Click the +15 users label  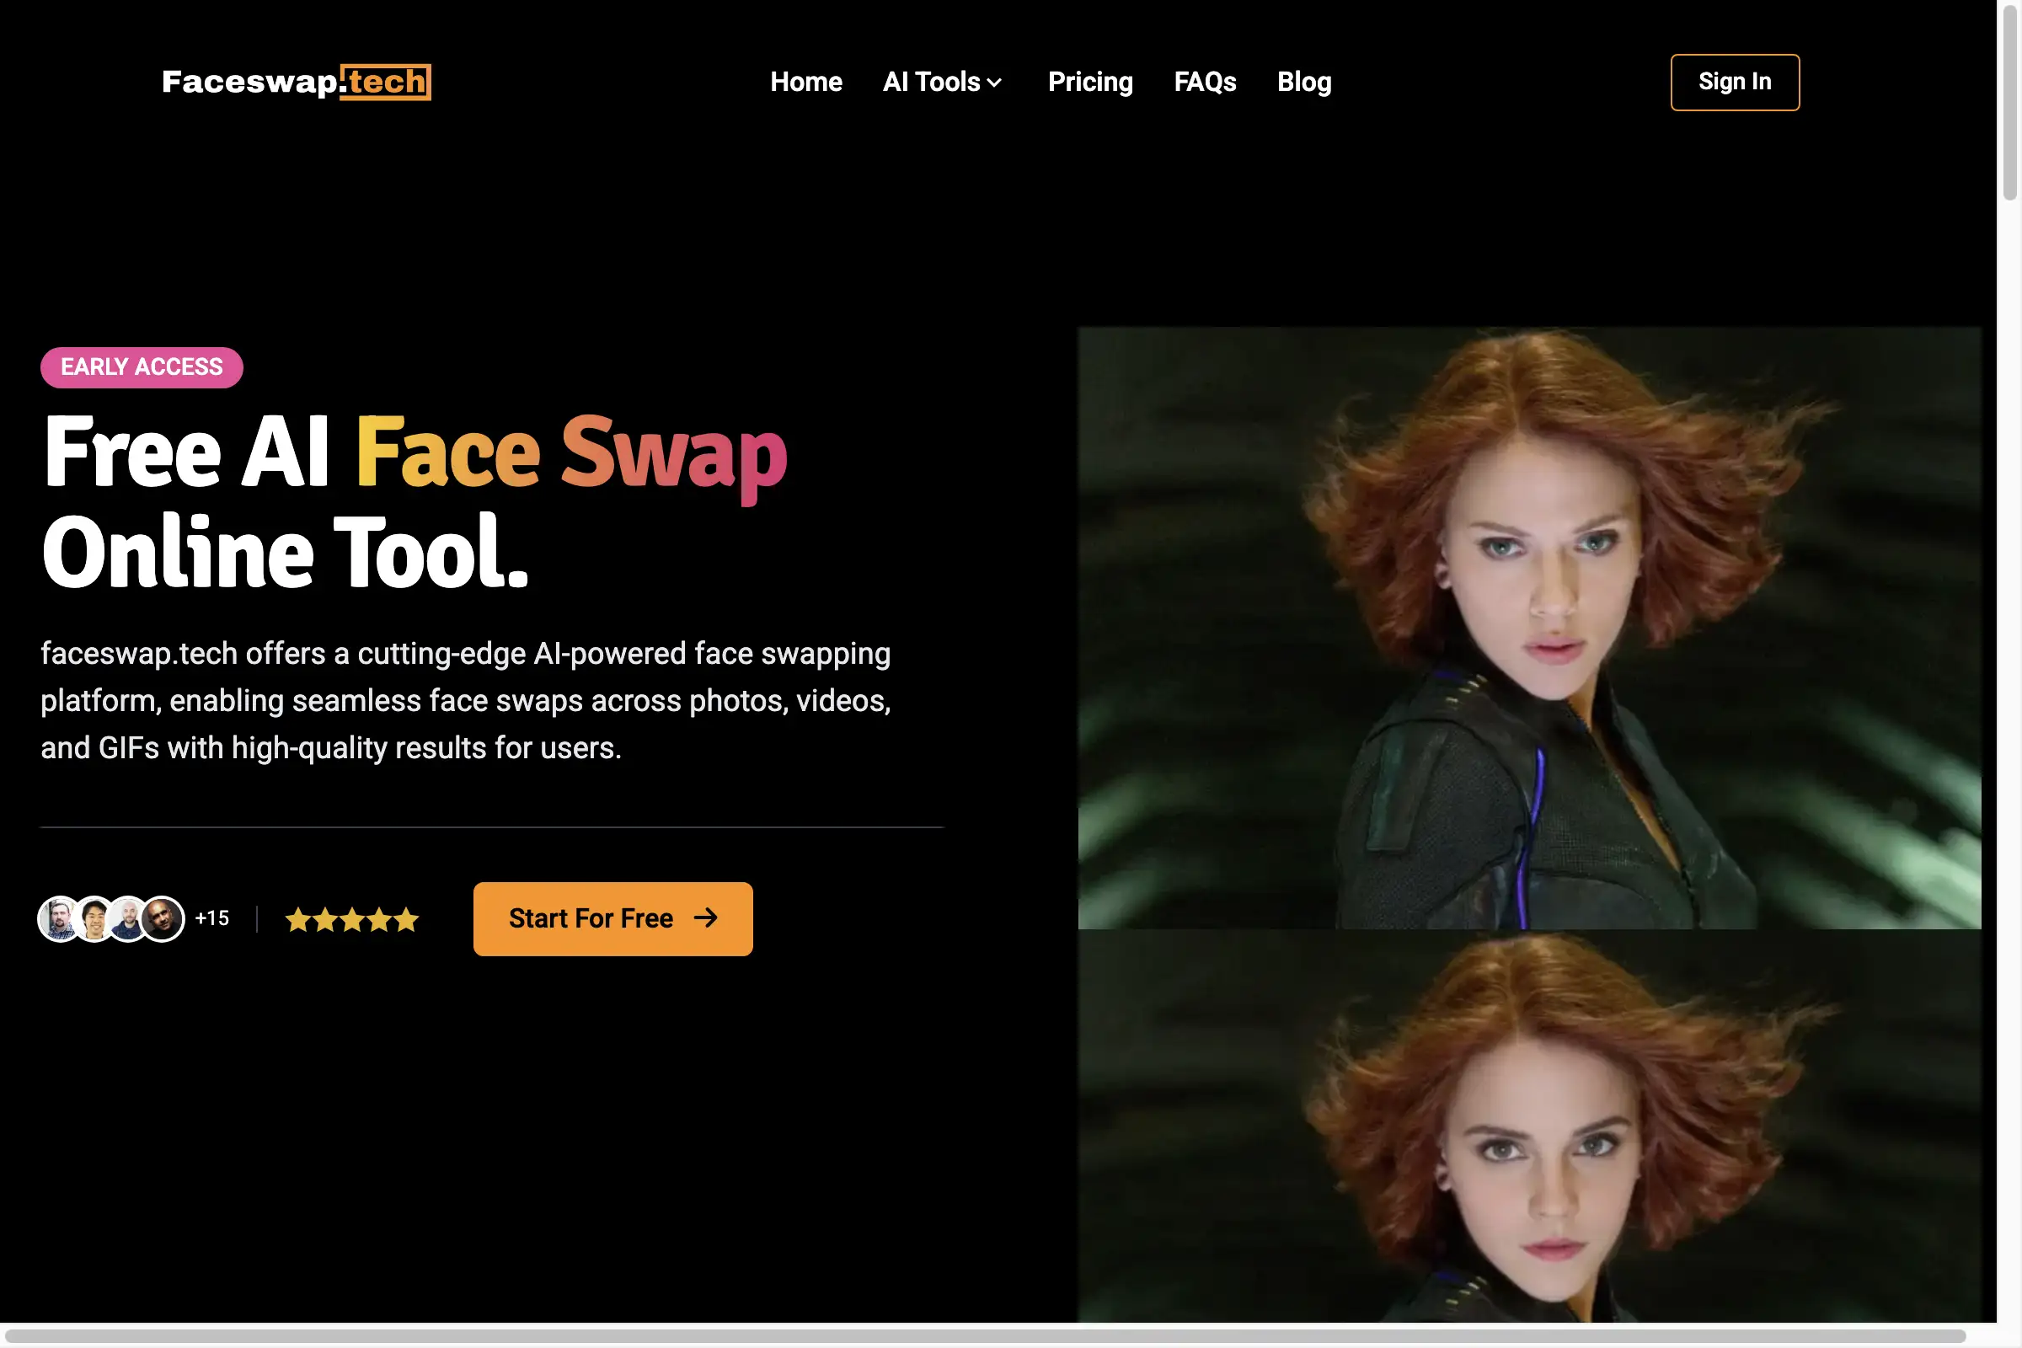(x=212, y=918)
